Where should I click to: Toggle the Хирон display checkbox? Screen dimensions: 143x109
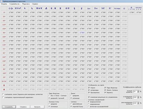click(89, 88)
